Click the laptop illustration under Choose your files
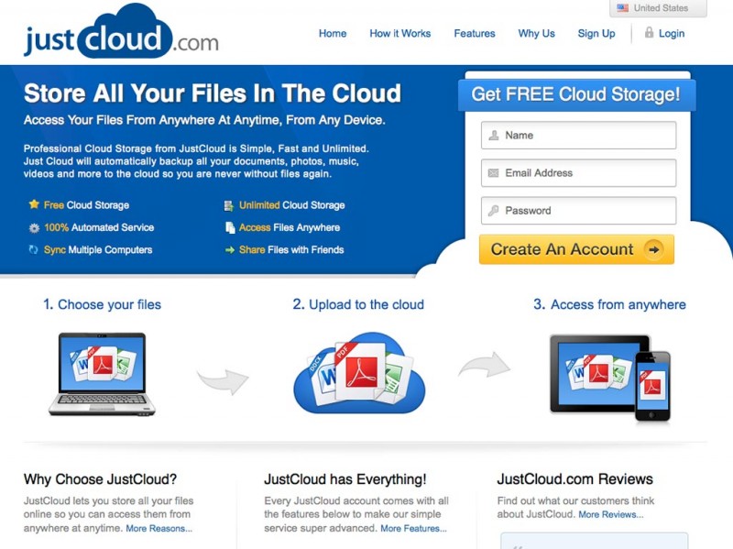 pos(102,374)
